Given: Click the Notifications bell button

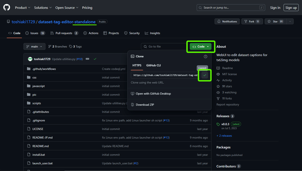Looking at the screenshot, I should [227, 21].
